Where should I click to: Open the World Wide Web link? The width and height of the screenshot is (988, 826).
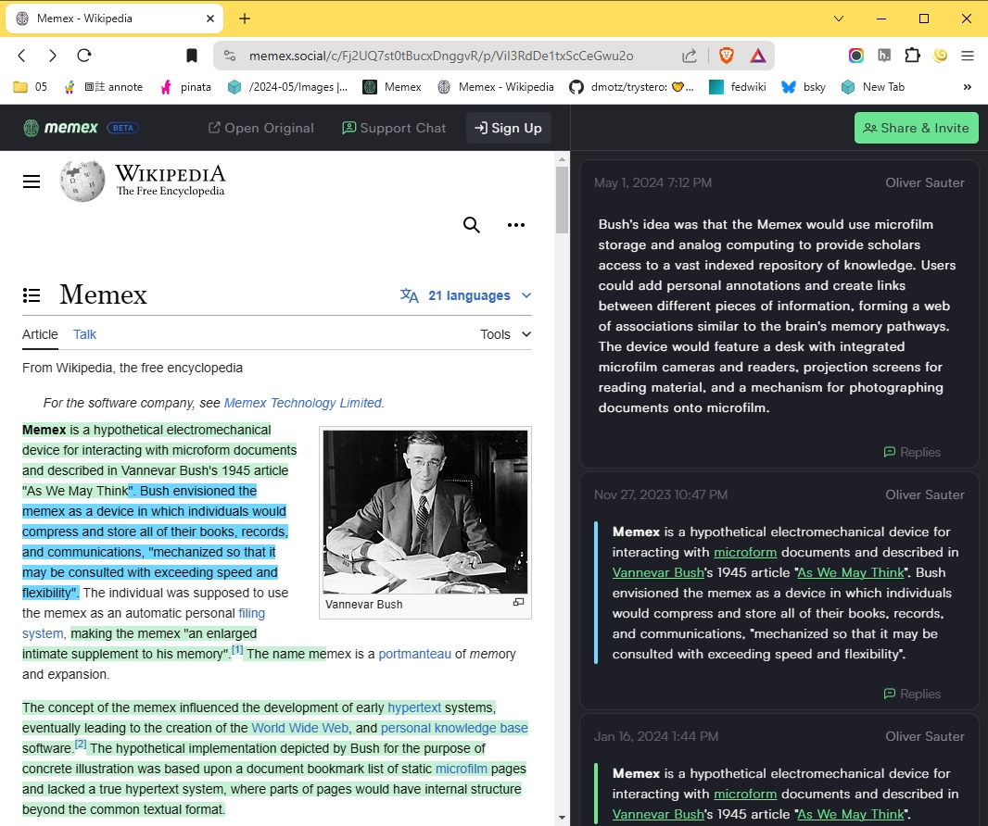300,728
